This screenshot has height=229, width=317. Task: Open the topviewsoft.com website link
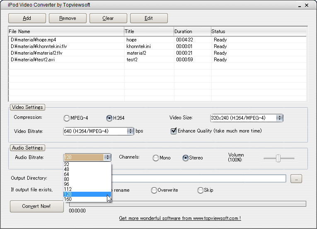click(180, 218)
